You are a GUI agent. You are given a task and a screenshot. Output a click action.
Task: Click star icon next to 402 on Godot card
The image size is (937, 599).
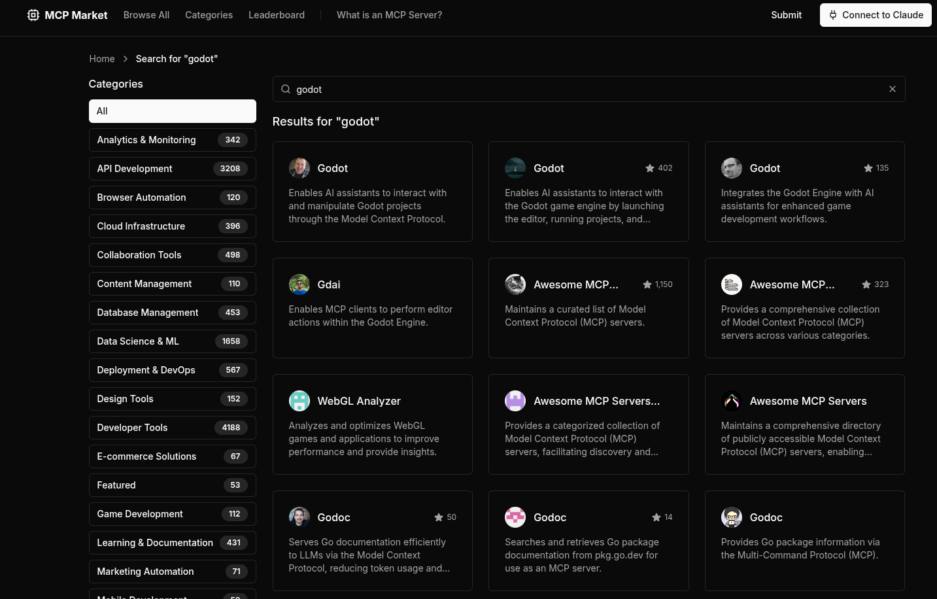tap(650, 168)
